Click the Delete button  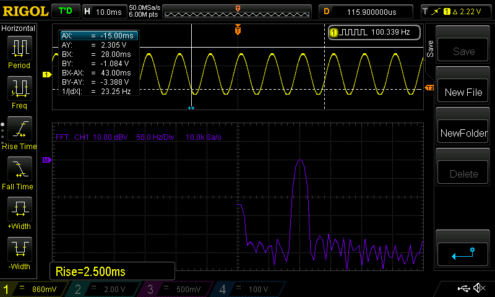coord(463,174)
